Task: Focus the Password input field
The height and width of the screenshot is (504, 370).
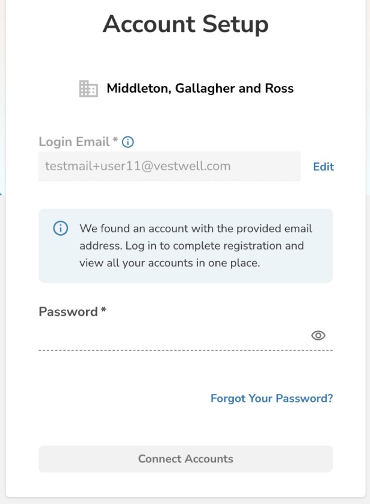Action: [171, 336]
